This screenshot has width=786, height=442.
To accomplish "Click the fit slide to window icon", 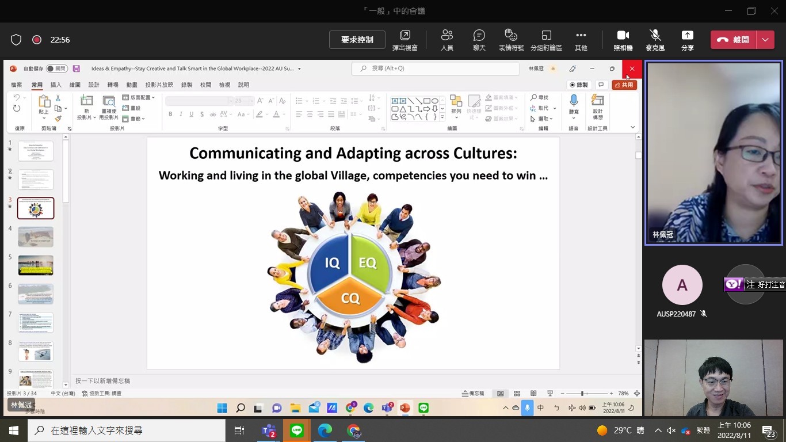I will [x=636, y=394].
